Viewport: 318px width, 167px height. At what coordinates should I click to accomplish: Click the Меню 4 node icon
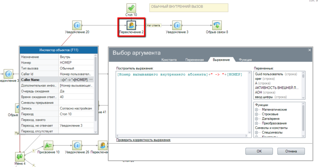(x=20, y=157)
